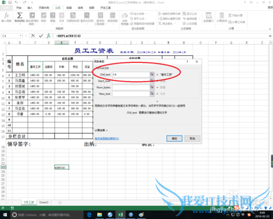This screenshot has height=219, width=273.
Task: Collapse dialog button beside New_text field
Action: (x=152, y=94)
